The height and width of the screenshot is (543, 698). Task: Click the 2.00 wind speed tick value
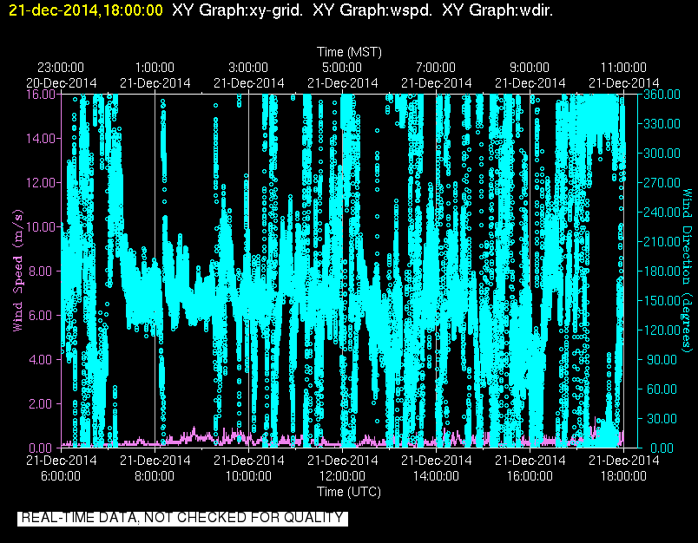point(42,404)
